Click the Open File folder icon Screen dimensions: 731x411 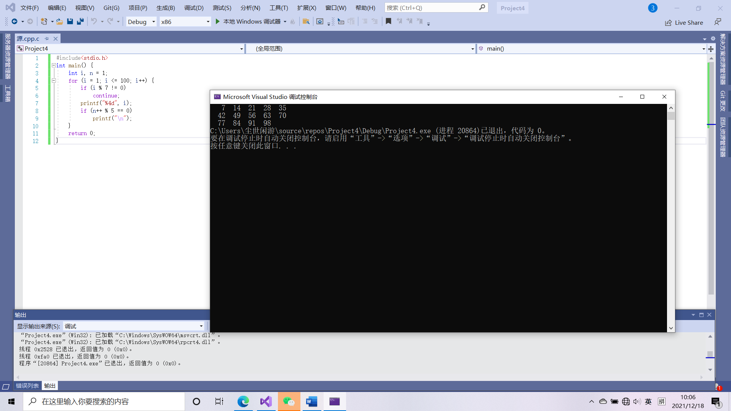pyautogui.click(x=59, y=22)
